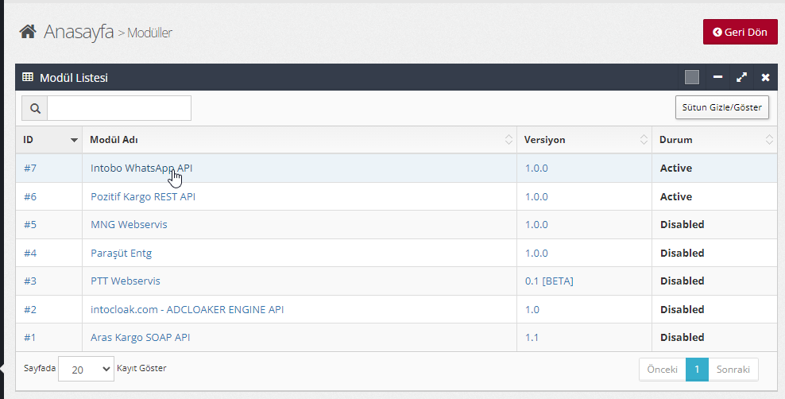The image size is (785, 399).
Task: Click the gray color square in panel header
Action: [x=692, y=77]
